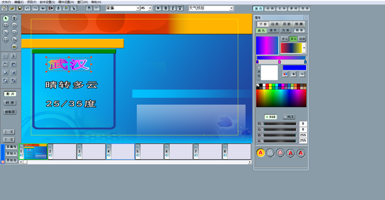Select the text T tool

coord(14,18)
